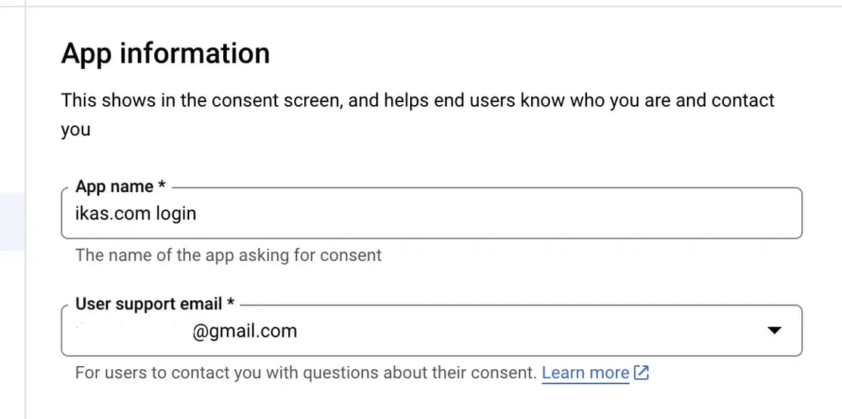Click inside the App name input field
The width and height of the screenshot is (842, 419).
[x=432, y=213]
